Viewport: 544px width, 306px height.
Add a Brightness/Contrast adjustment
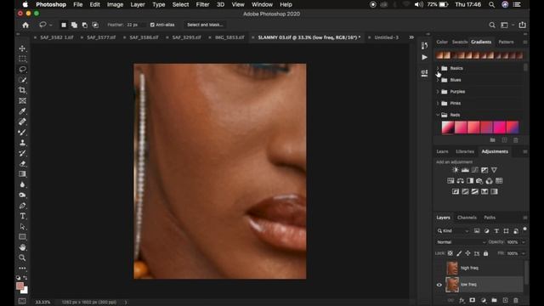(x=456, y=170)
